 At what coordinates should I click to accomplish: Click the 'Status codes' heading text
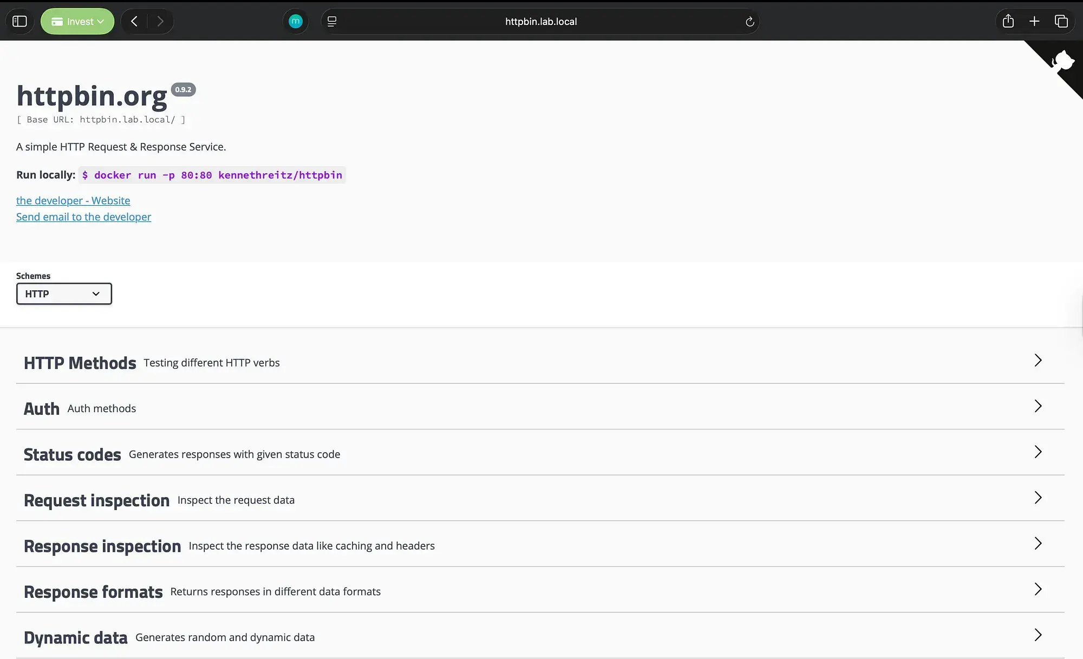click(x=73, y=454)
